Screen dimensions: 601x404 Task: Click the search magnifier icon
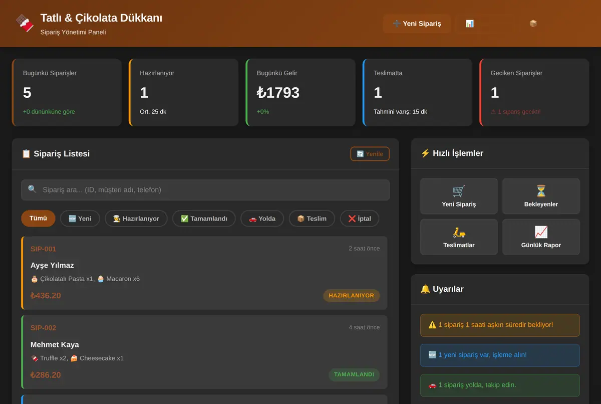[x=32, y=189]
